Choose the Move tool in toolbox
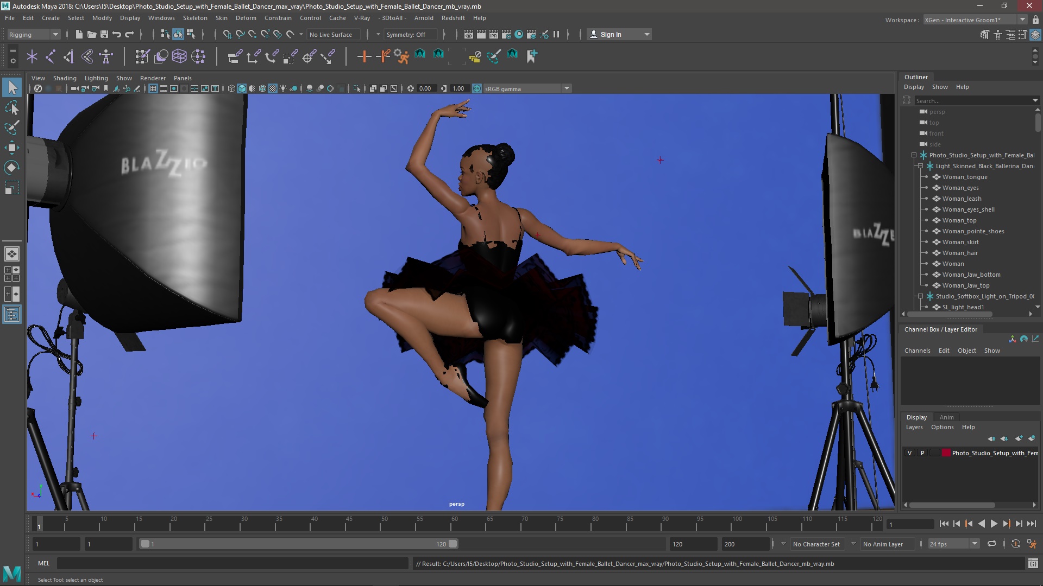 point(12,148)
